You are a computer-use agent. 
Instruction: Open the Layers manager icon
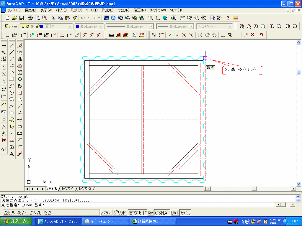click(7, 26)
